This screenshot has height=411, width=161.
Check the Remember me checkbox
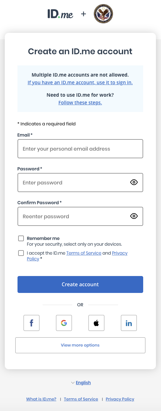[x=21, y=238]
